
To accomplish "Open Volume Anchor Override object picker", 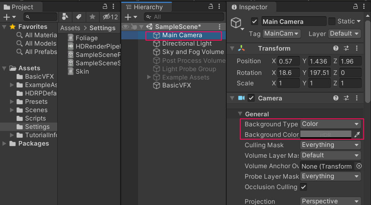I will coord(359,166).
